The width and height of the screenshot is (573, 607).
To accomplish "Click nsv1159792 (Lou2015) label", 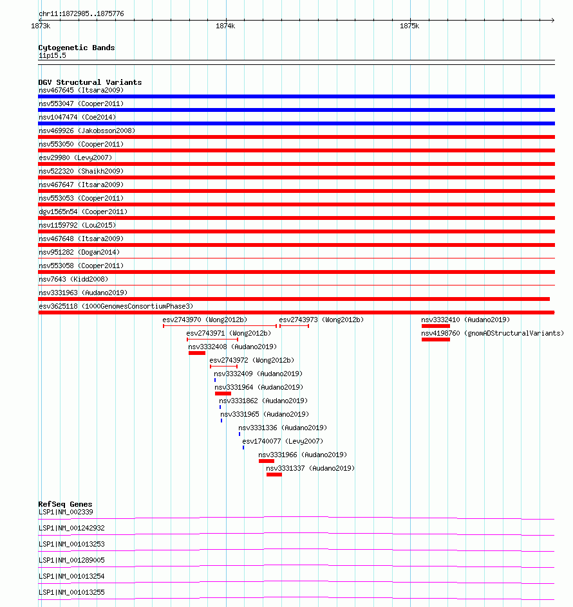I will (77, 225).
